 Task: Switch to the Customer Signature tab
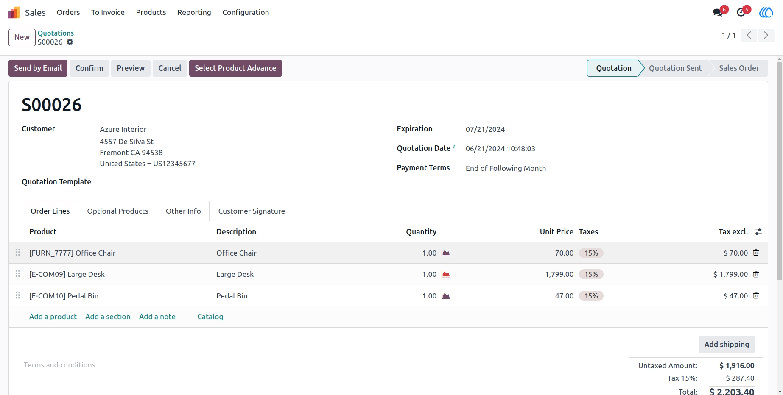252,211
